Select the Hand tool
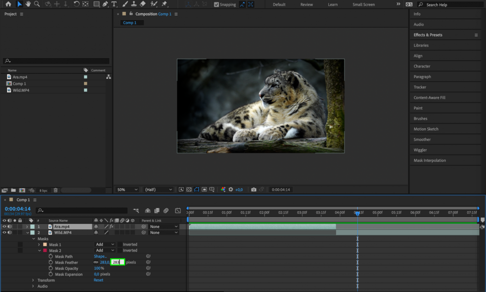The width and height of the screenshot is (486, 292). click(28, 4)
